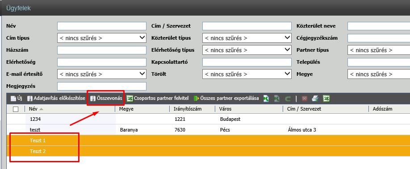Open the Cím típus filter dropdown
Viewport: 410px width, 169px height.
click(102, 38)
